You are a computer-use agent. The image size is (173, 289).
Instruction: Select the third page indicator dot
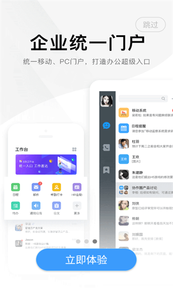(95, 241)
